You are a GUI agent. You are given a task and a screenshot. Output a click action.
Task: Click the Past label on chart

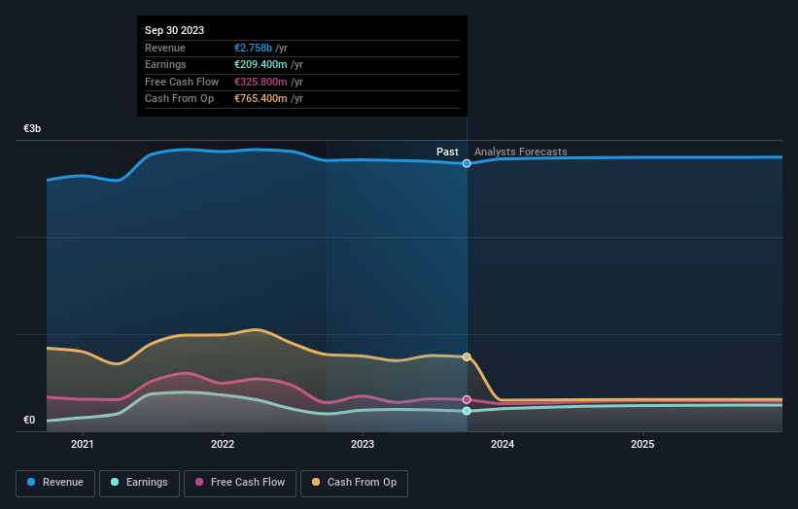(447, 152)
